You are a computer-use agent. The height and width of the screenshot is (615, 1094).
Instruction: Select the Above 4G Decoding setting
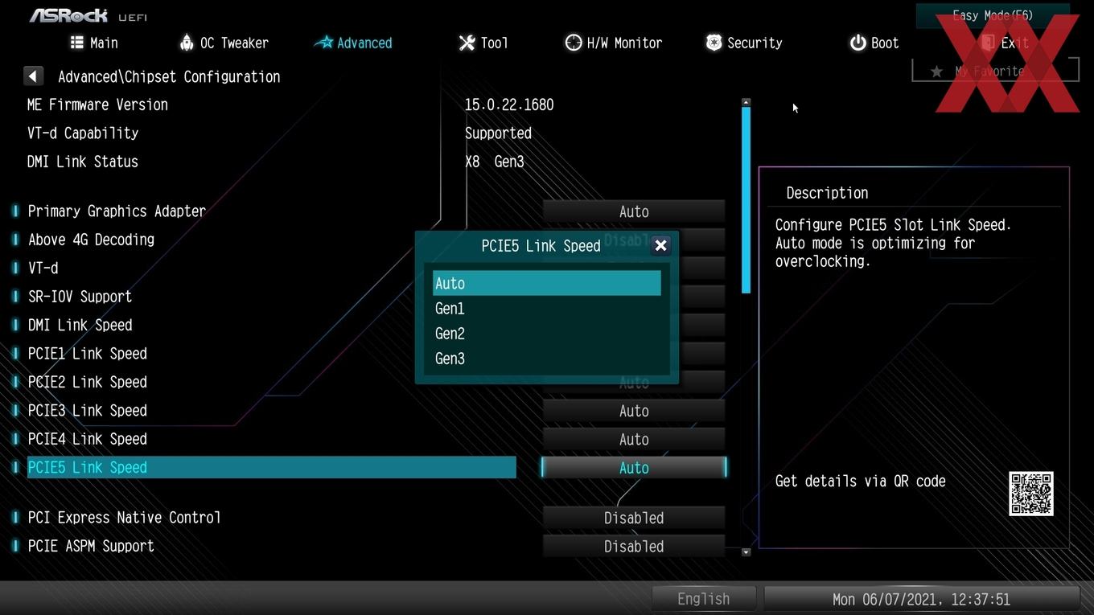91,240
